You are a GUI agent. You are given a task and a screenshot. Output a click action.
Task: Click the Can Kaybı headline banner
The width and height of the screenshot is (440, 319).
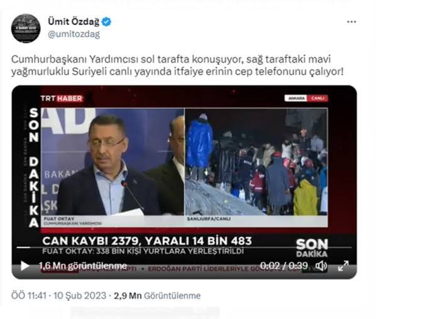coord(147,241)
